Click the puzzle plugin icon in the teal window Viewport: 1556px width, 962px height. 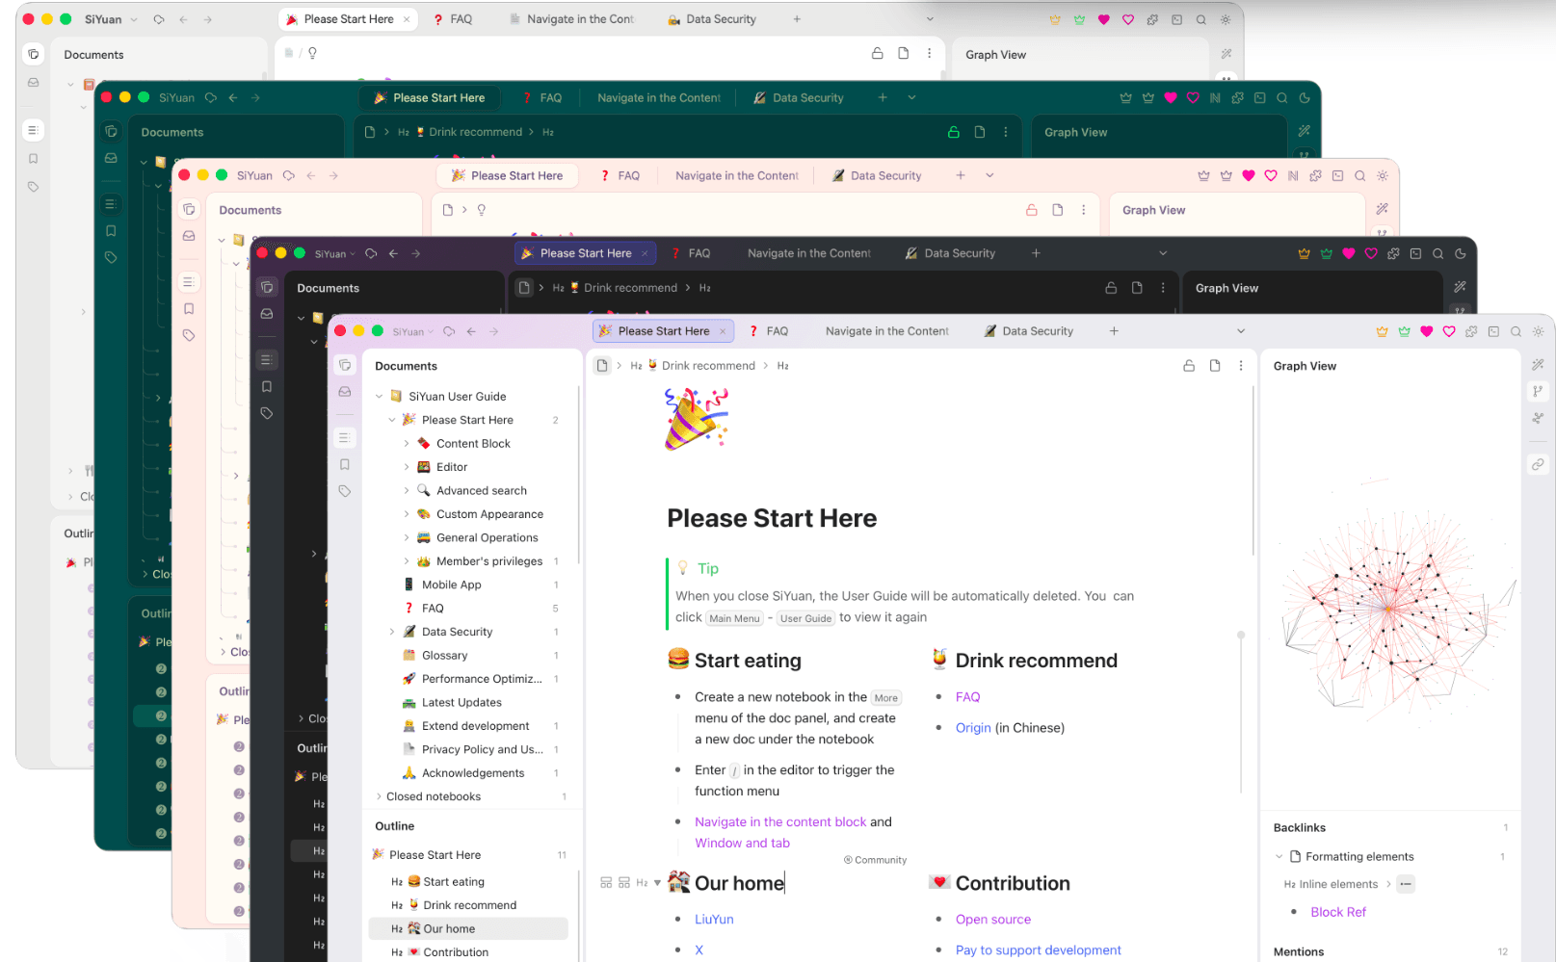[x=1237, y=97]
